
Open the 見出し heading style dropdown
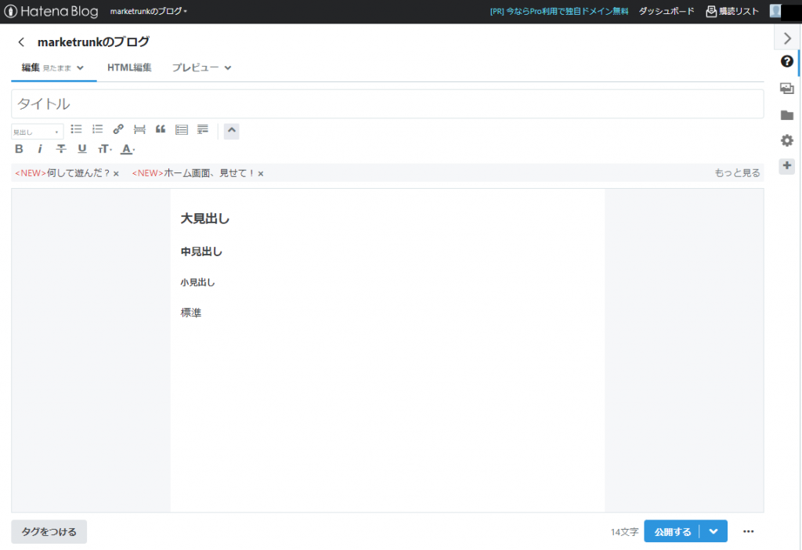point(37,132)
